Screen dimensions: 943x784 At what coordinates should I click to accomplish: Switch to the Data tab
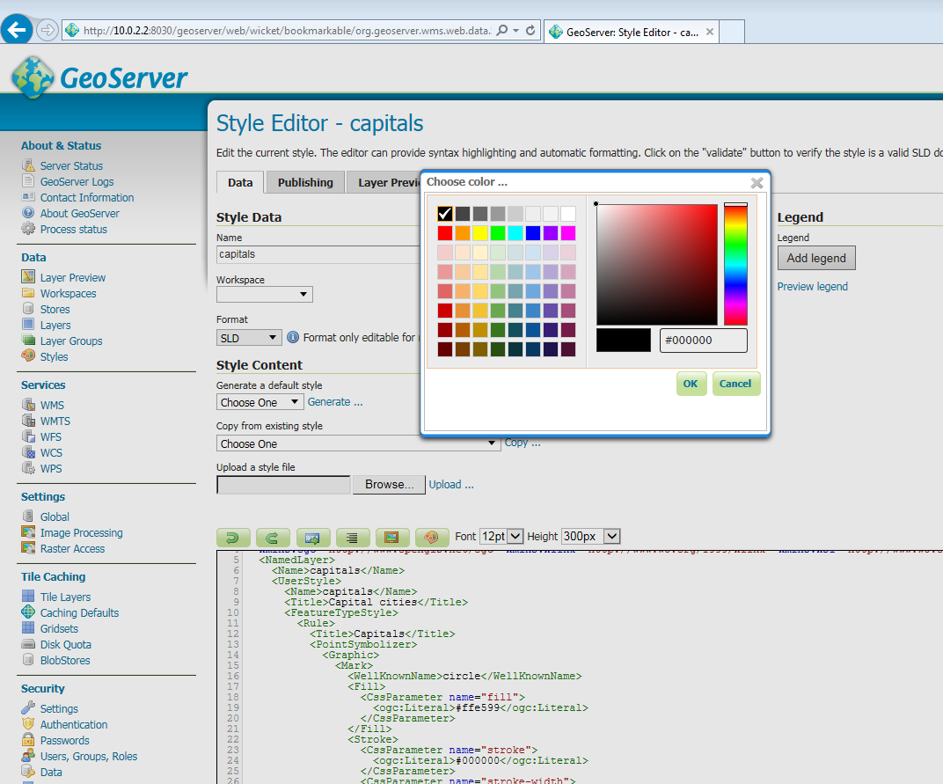click(240, 182)
